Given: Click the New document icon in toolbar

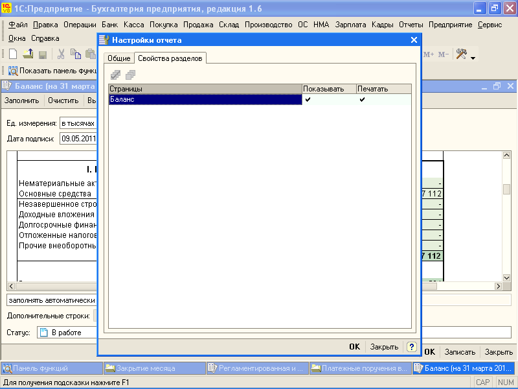Looking at the screenshot, I should [13, 54].
